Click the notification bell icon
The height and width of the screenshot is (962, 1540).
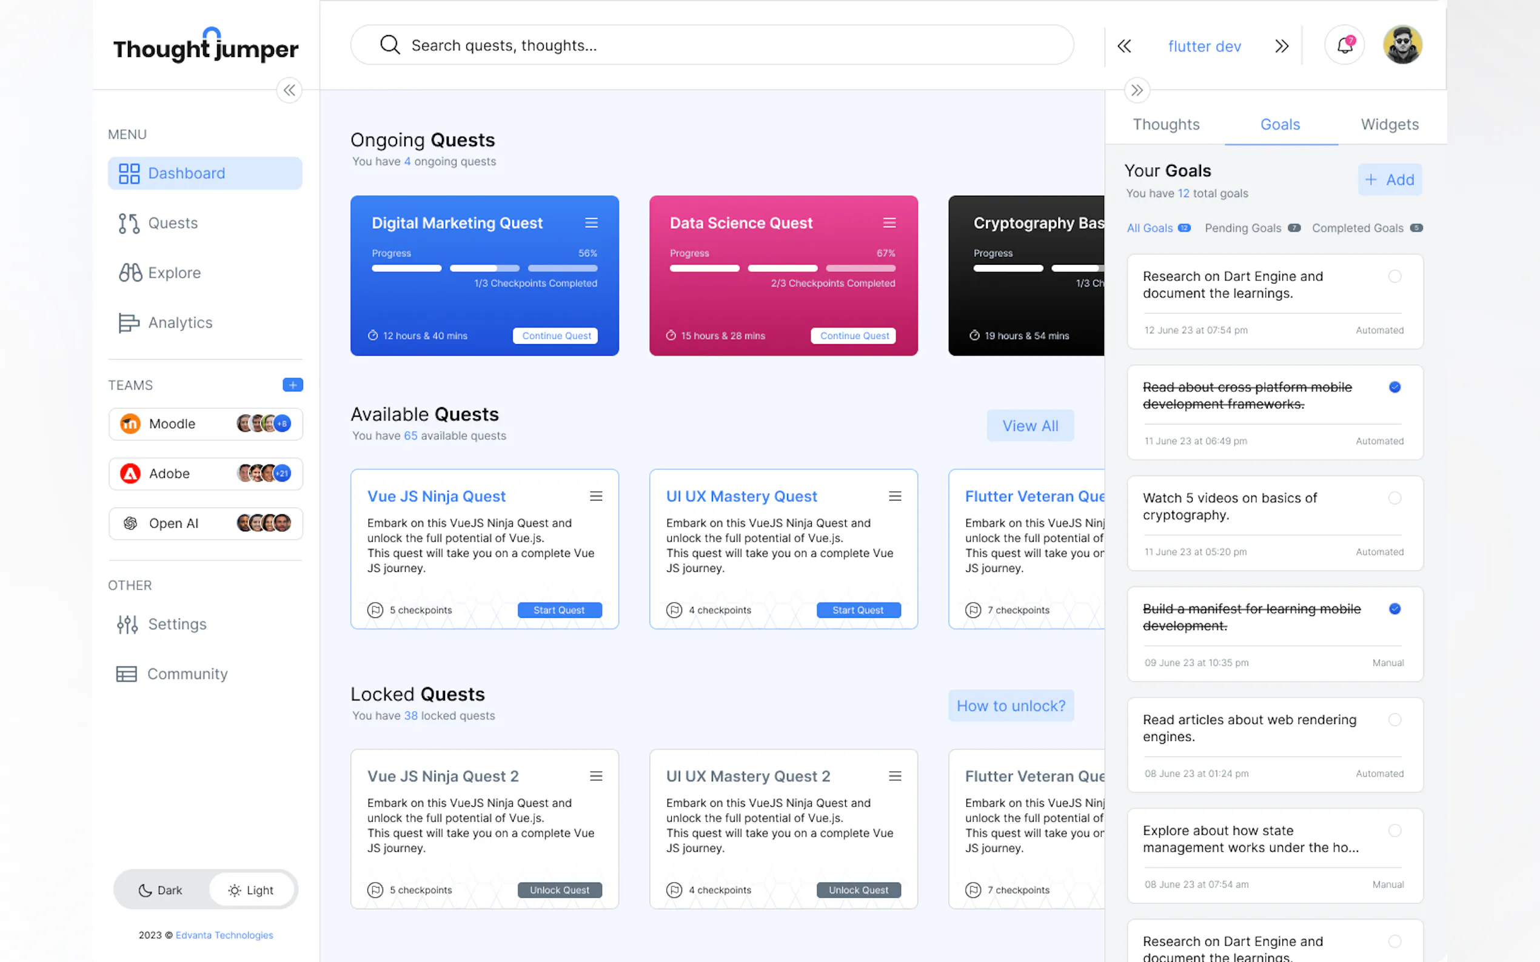pyautogui.click(x=1344, y=45)
